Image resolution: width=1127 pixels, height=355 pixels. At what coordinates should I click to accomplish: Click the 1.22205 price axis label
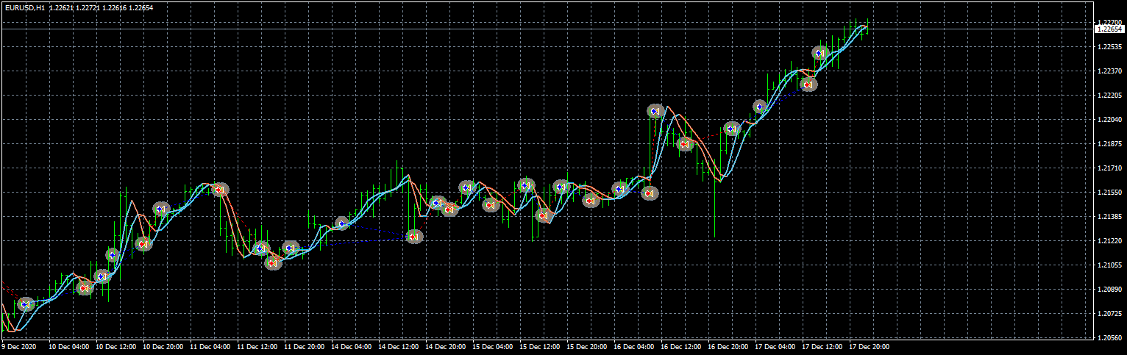1109,96
